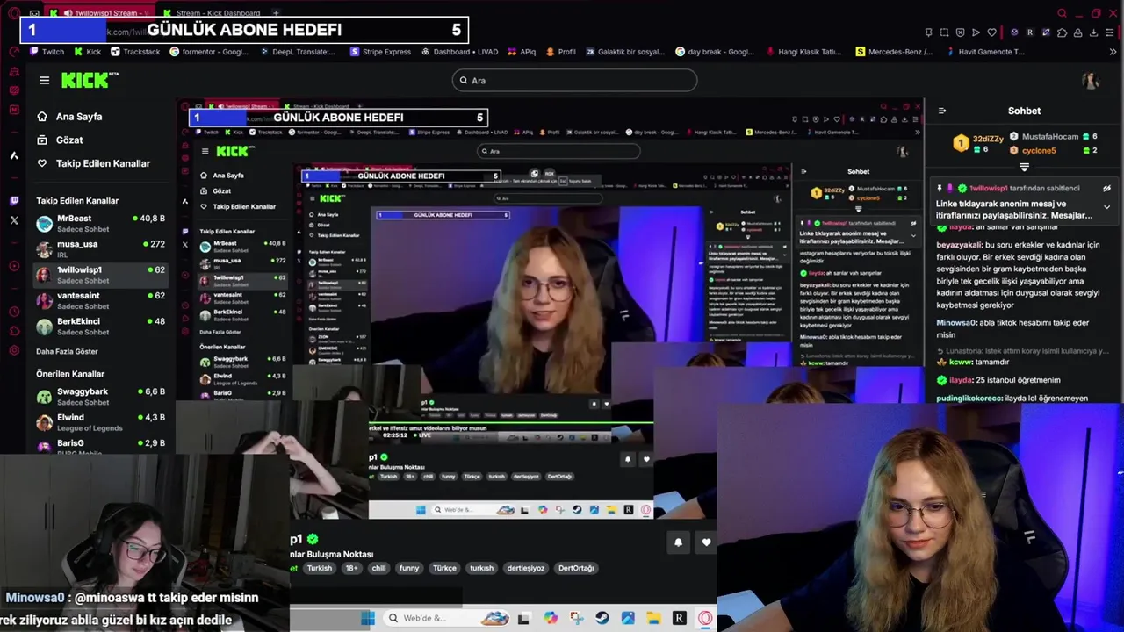The image size is (1124, 632).
Task: Open vantesaint channel
Action: pos(101,300)
